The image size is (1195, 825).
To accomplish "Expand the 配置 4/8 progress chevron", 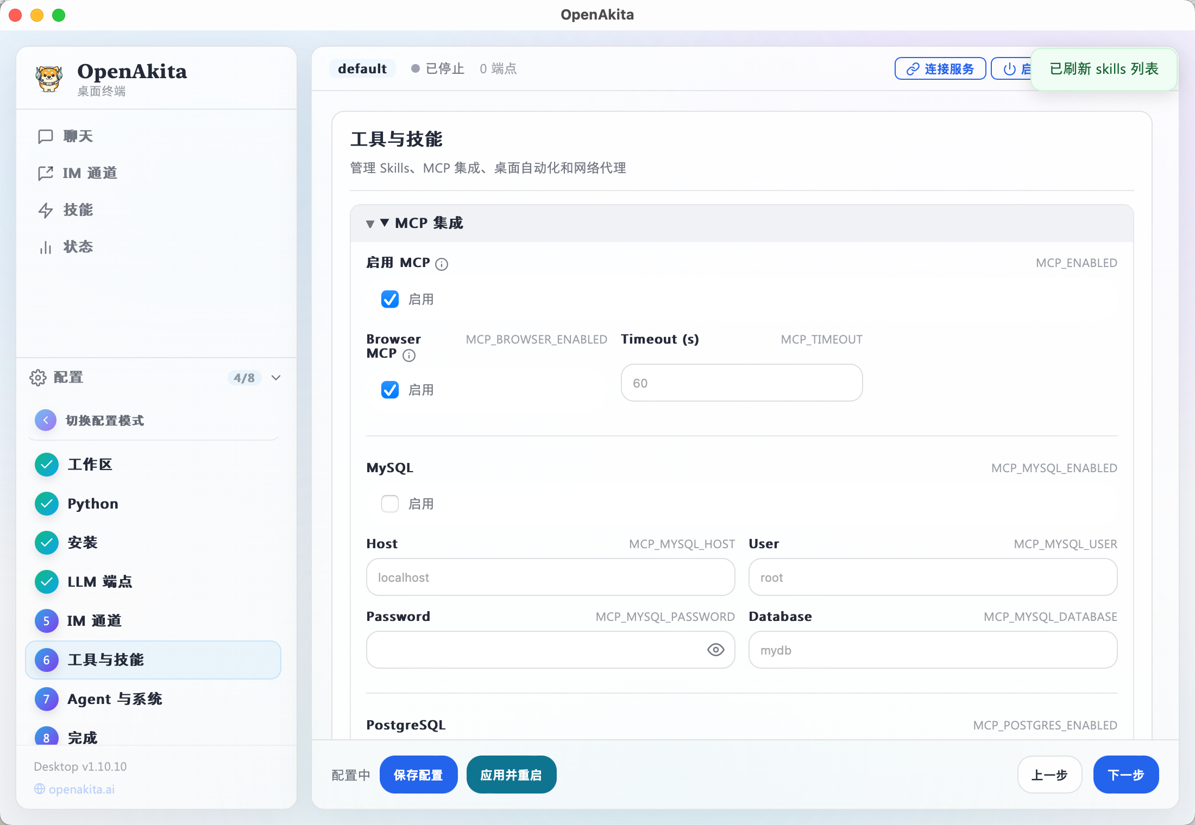I will pyautogui.click(x=275, y=378).
